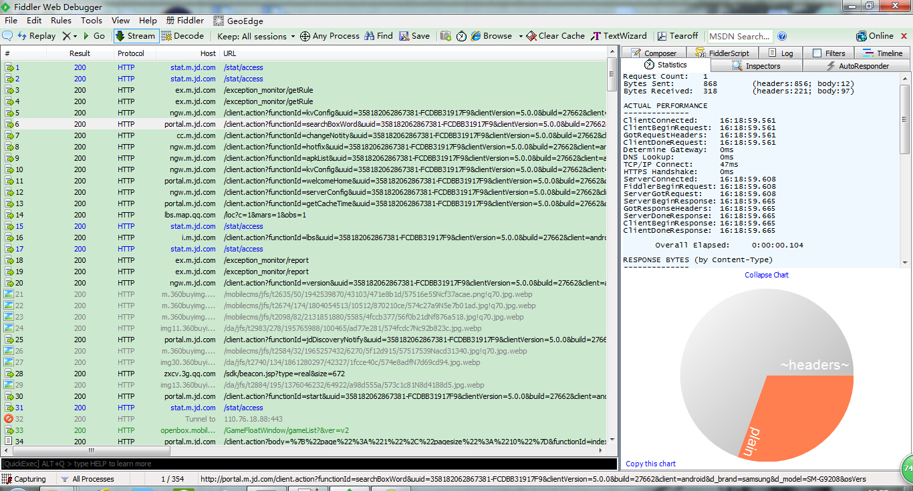Switch to the Log tab
This screenshot has width=913, height=491.
tap(781, 53)
